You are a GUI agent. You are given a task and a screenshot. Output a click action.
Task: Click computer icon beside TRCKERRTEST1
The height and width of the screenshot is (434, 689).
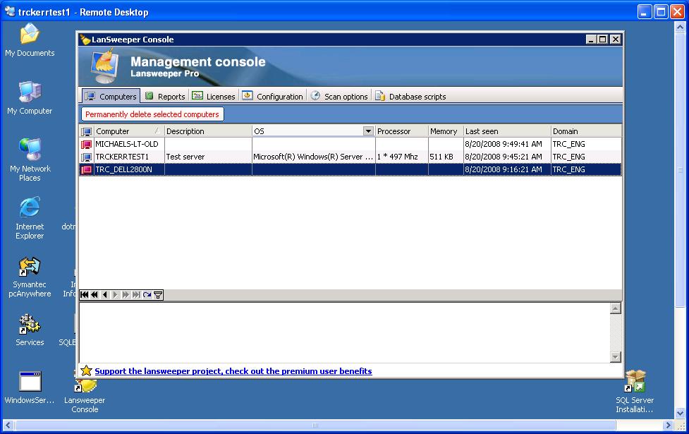(87, 157)
